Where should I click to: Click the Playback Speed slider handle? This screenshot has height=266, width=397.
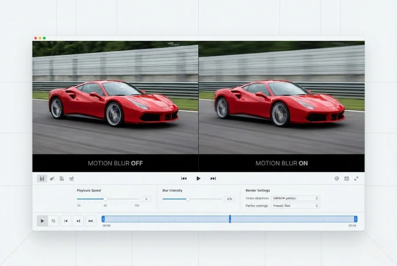coord(105,199)
